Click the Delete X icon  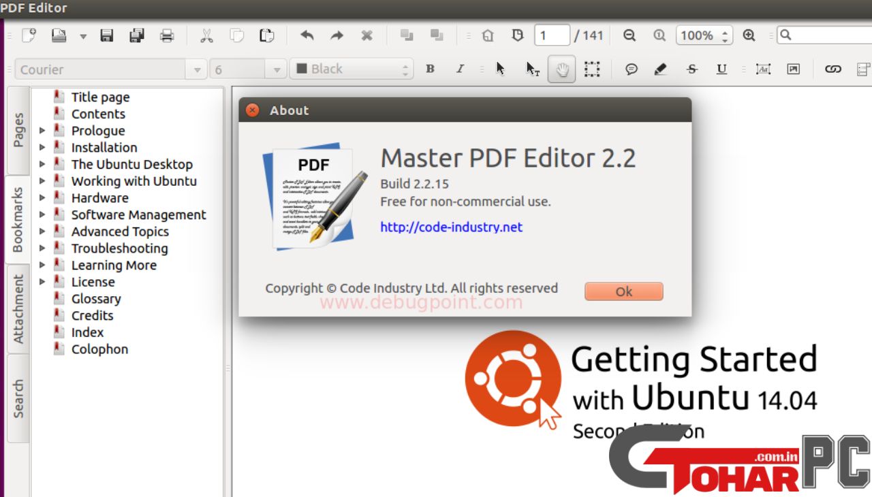click(367, 35)
